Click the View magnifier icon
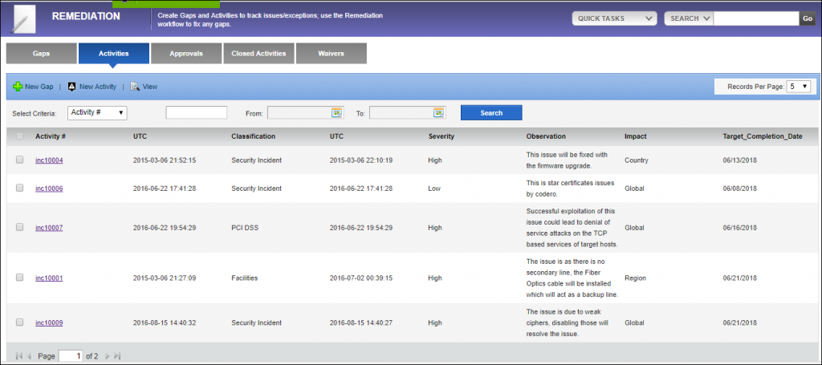Image resolution: width=822 pixels, height=365 pixels. click(x=135, y=86)
